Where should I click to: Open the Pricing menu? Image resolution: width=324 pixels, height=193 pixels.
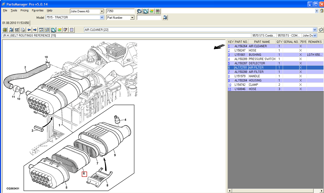(x=25, y=11)
